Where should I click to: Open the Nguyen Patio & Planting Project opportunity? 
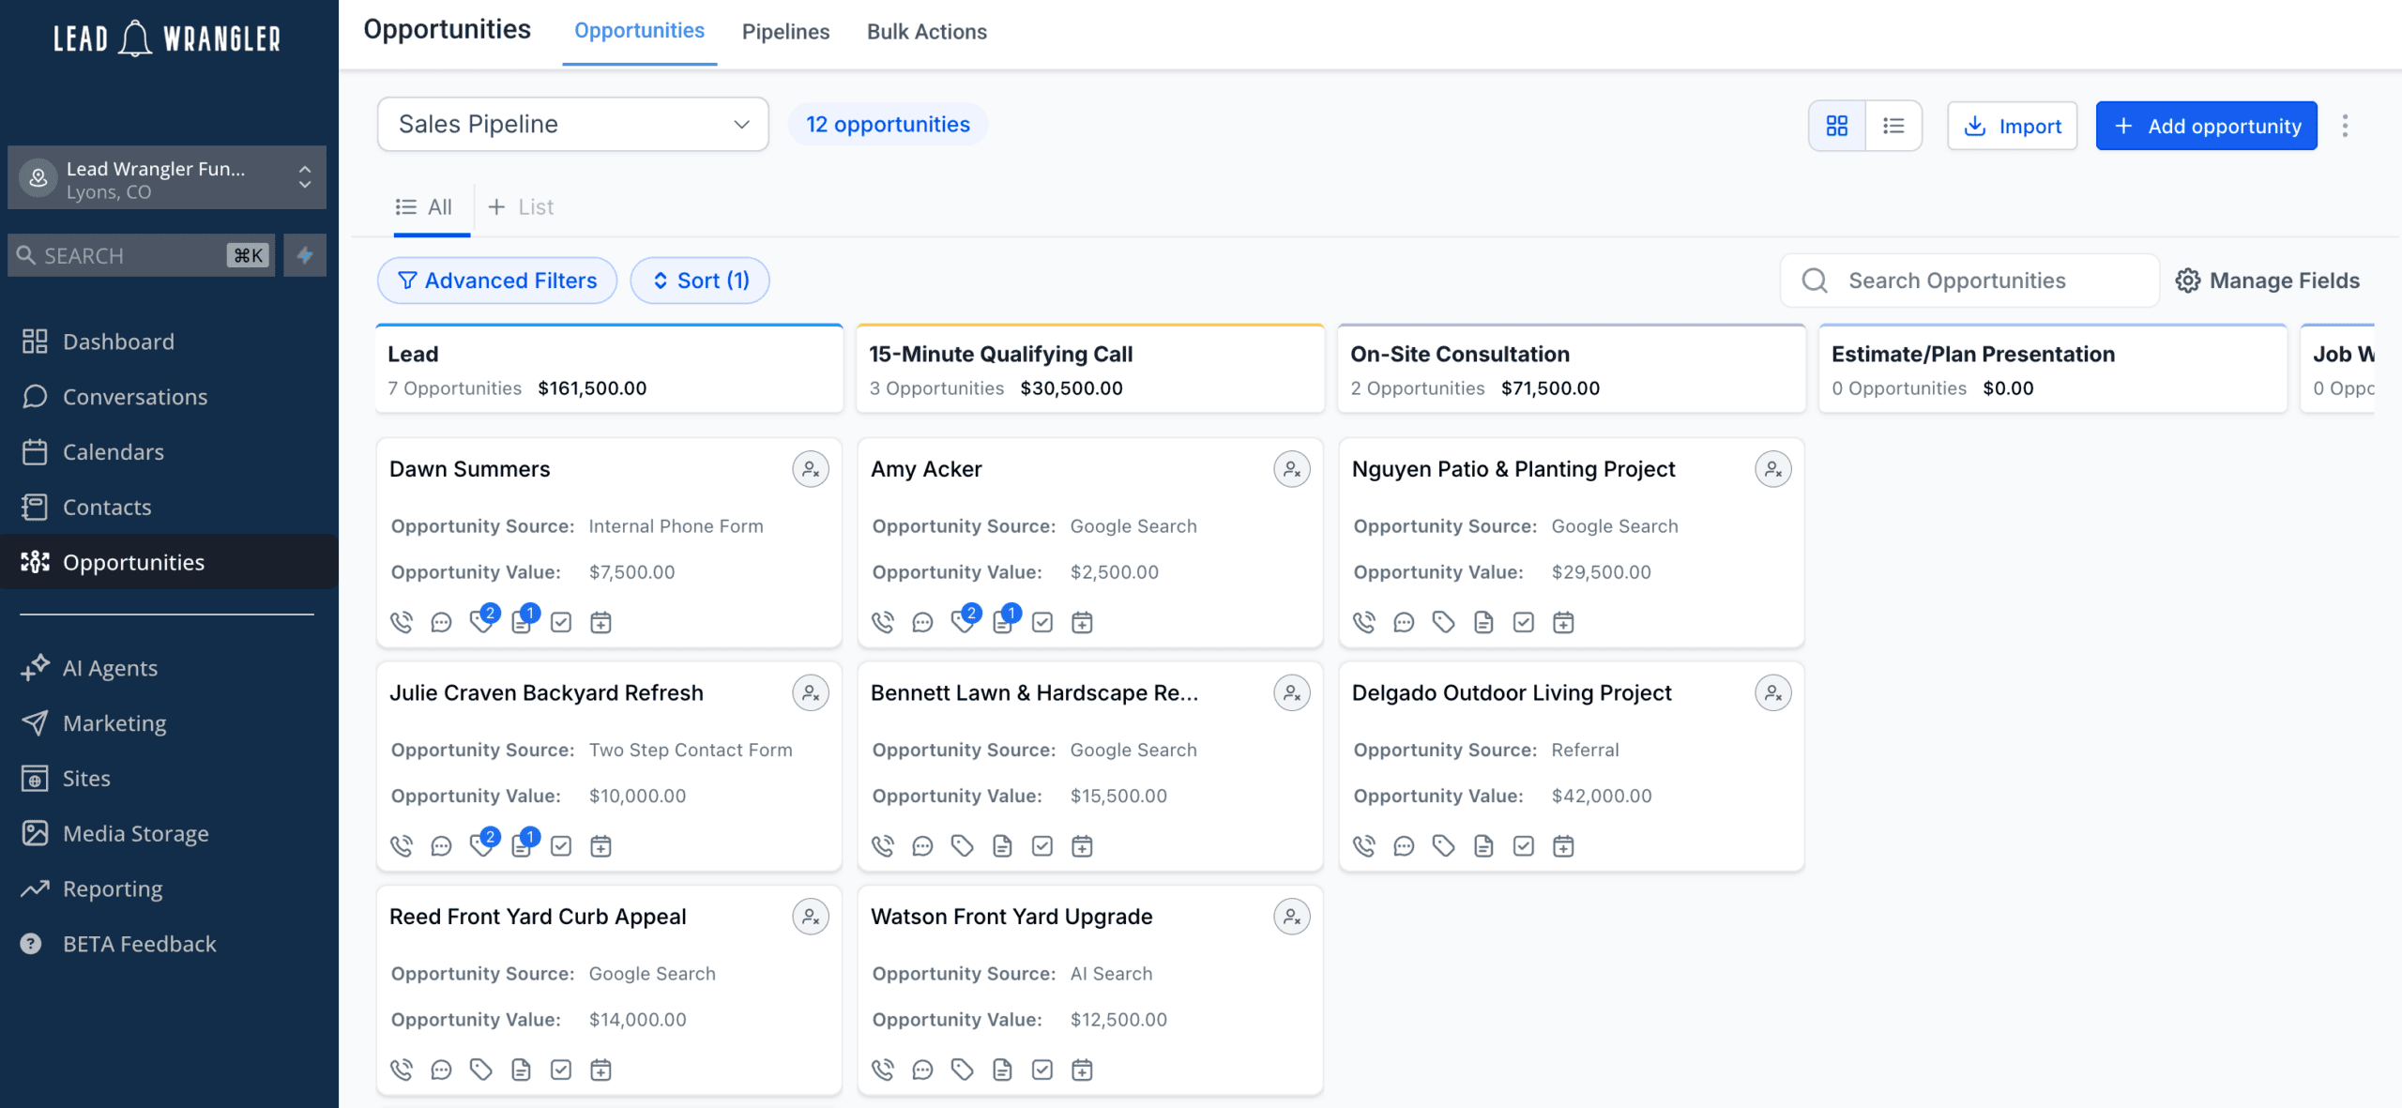1513,469
